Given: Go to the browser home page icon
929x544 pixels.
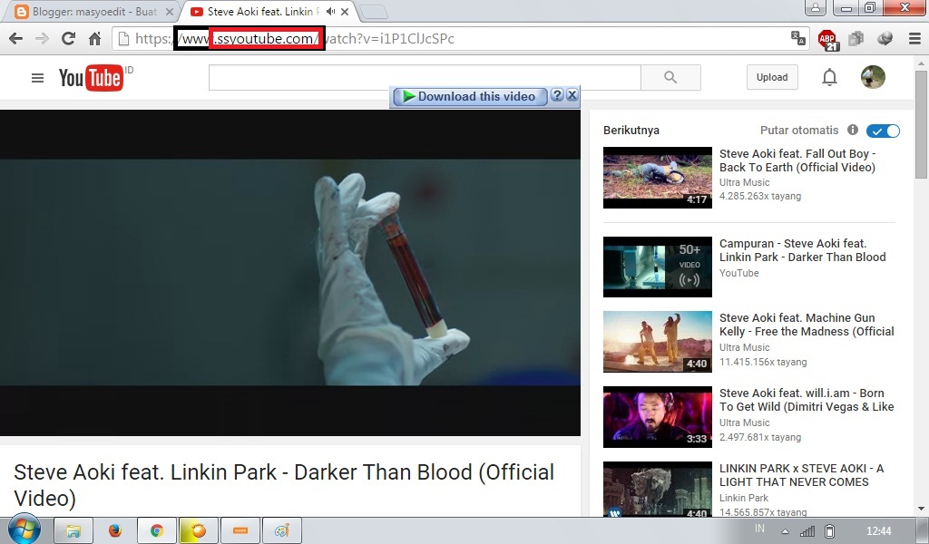Looking at the screenshot, I should pos(94,39).
